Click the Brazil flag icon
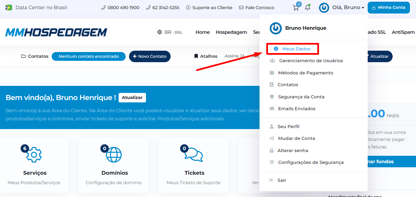The height and width of the screenshot is (197, 416). click(x=8, y=7)
